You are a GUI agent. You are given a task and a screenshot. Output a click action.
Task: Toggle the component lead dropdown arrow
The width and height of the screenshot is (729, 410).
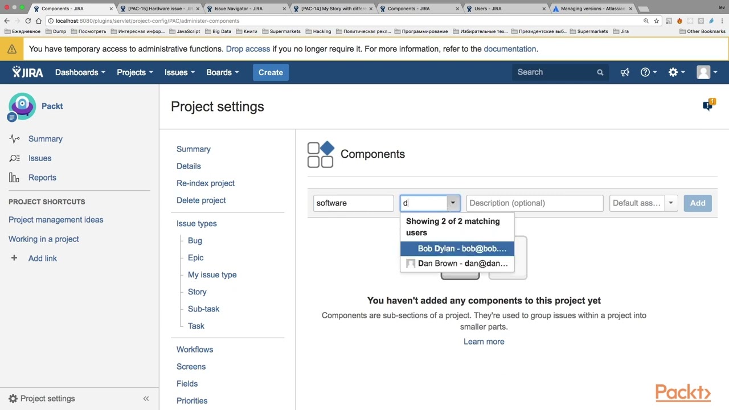pyautogui.click(x=453, y=203)
